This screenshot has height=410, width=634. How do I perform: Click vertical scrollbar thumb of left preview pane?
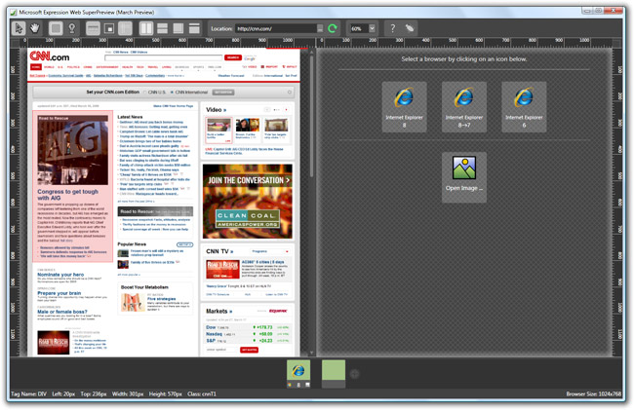tap(311, 116)
